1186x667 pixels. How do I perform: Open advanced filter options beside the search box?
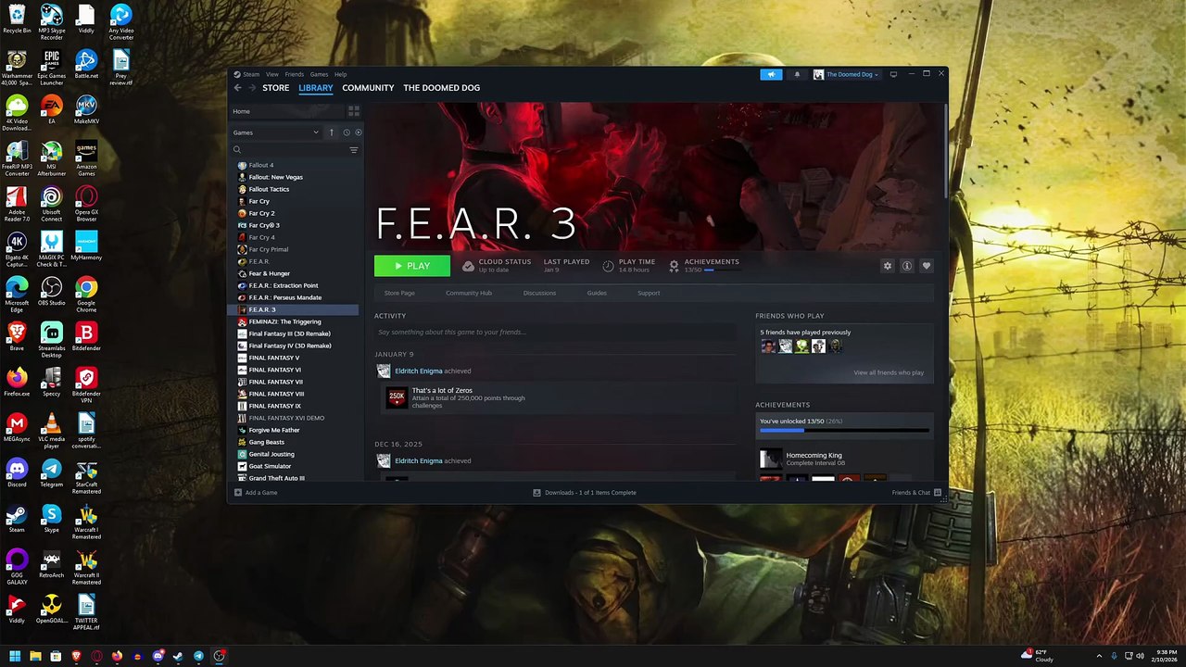pyautogui.click(x=353, y=150)
